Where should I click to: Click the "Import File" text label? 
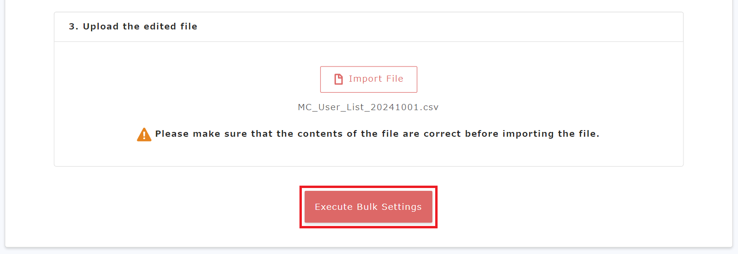376,79
